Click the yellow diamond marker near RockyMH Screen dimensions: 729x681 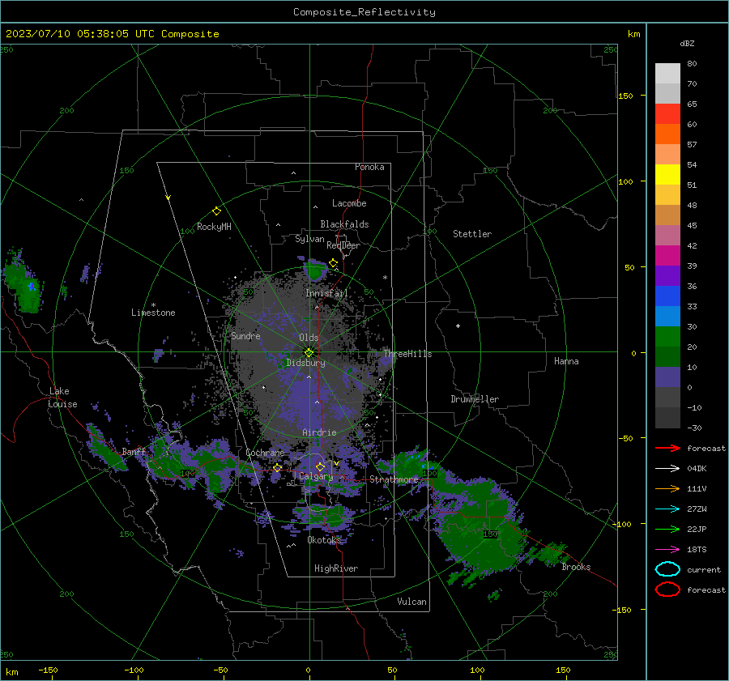(x=216, y=211)
